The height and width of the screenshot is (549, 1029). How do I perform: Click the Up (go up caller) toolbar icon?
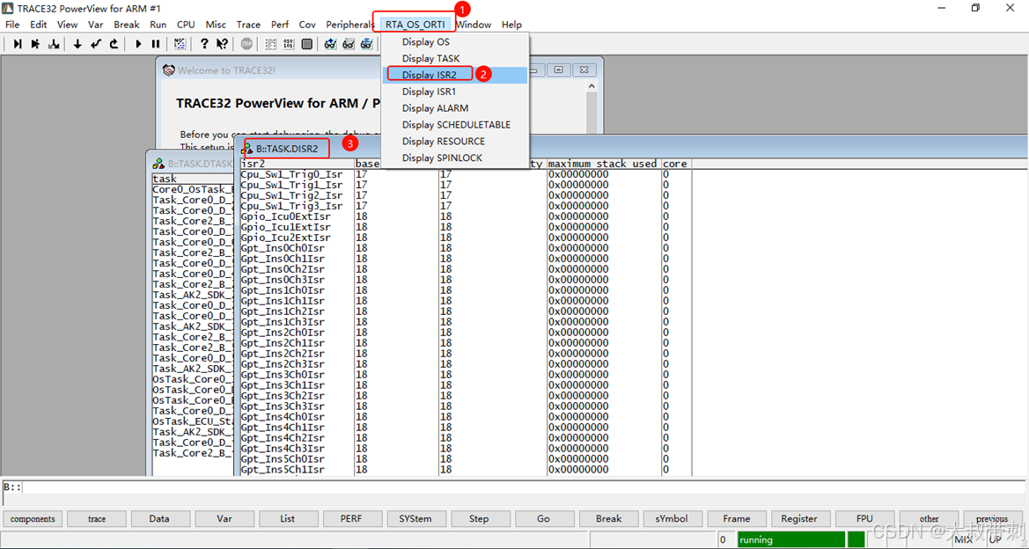coord(114,44)
